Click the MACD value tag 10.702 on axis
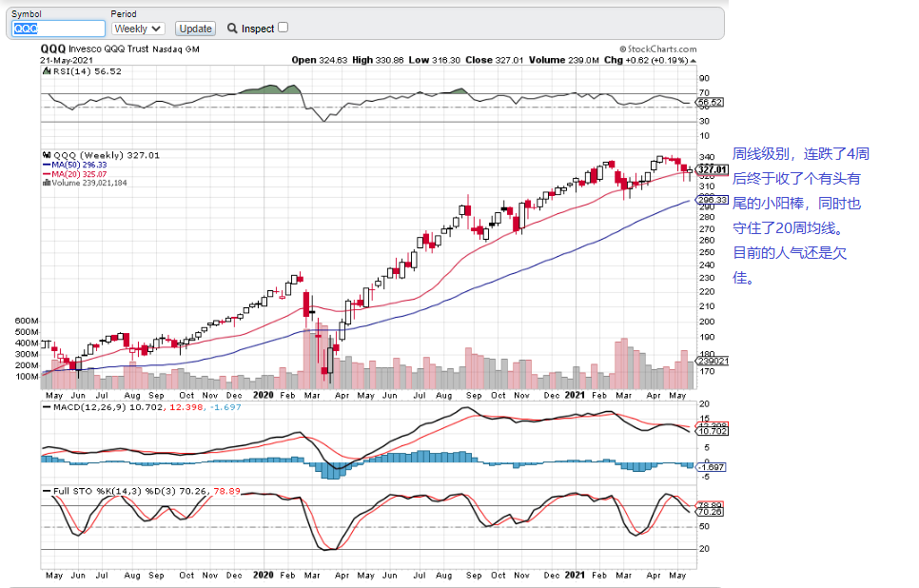 (712, 431)
